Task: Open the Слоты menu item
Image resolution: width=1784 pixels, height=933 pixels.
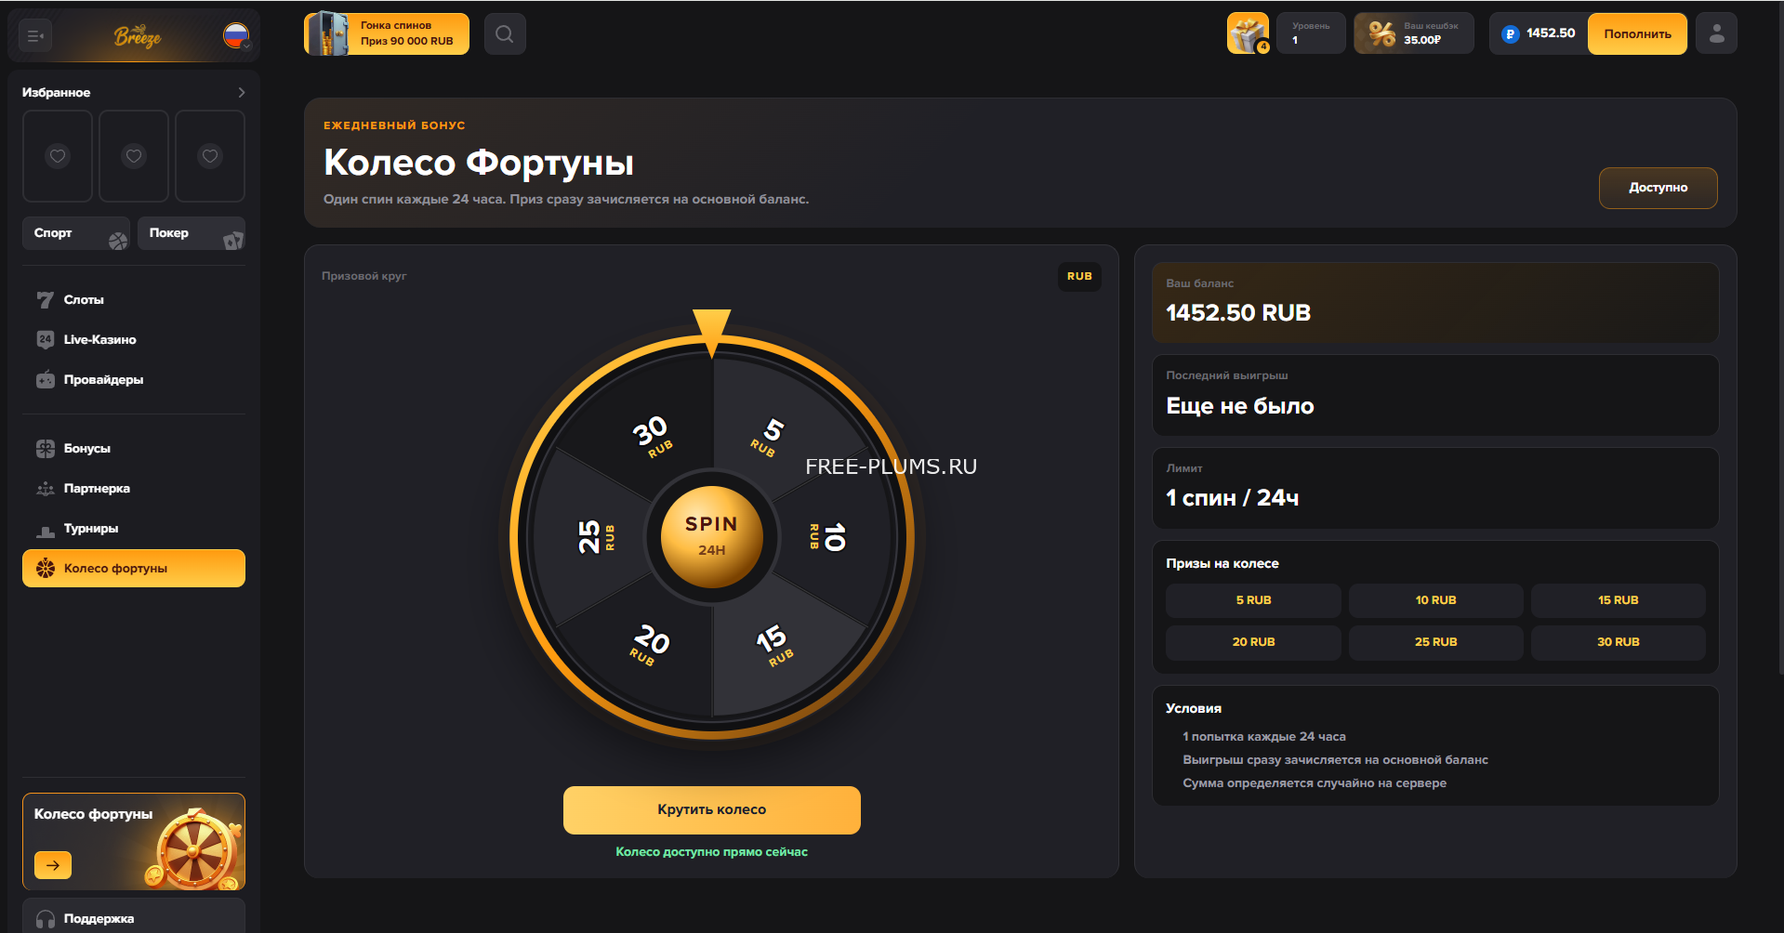Action: point(84,300)
